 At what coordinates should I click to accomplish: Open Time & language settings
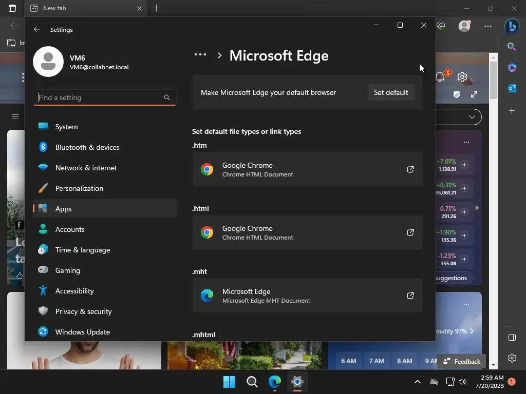pos(105,250)
